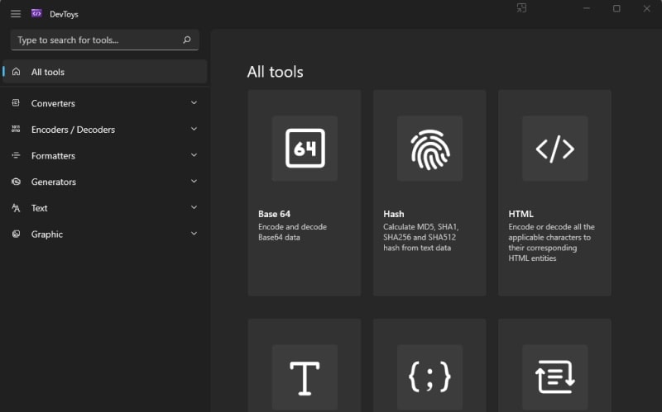Expand the Encoders / Decoders chevron

pyautogui.click(x=194, y=129)
